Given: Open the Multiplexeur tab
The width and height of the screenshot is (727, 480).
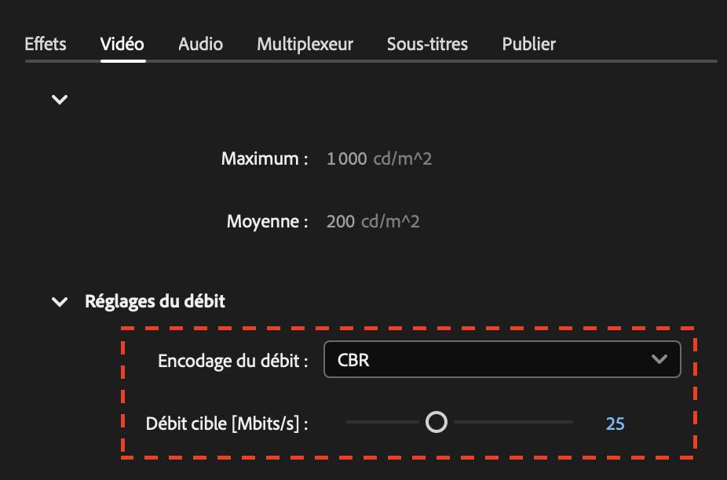Looking at the screenshot, I should tap(305, 44).
